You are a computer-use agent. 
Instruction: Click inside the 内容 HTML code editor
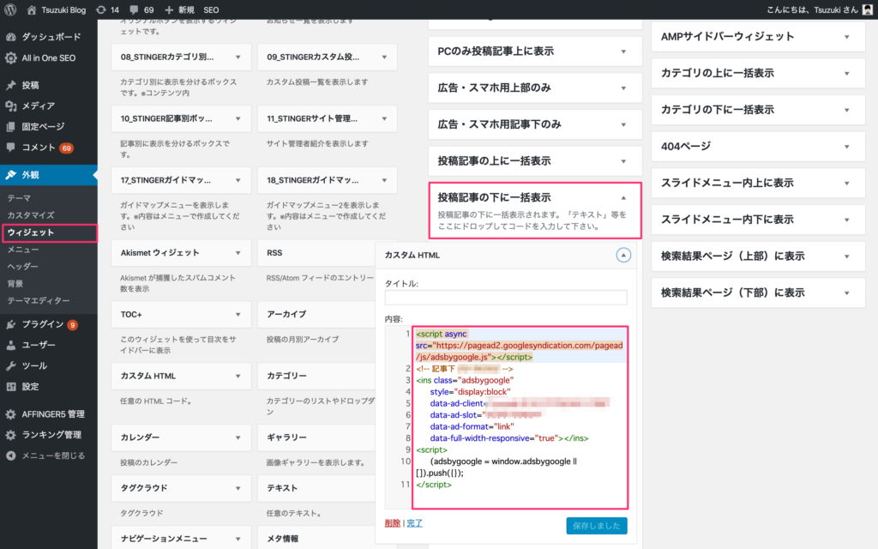[520, 418]
